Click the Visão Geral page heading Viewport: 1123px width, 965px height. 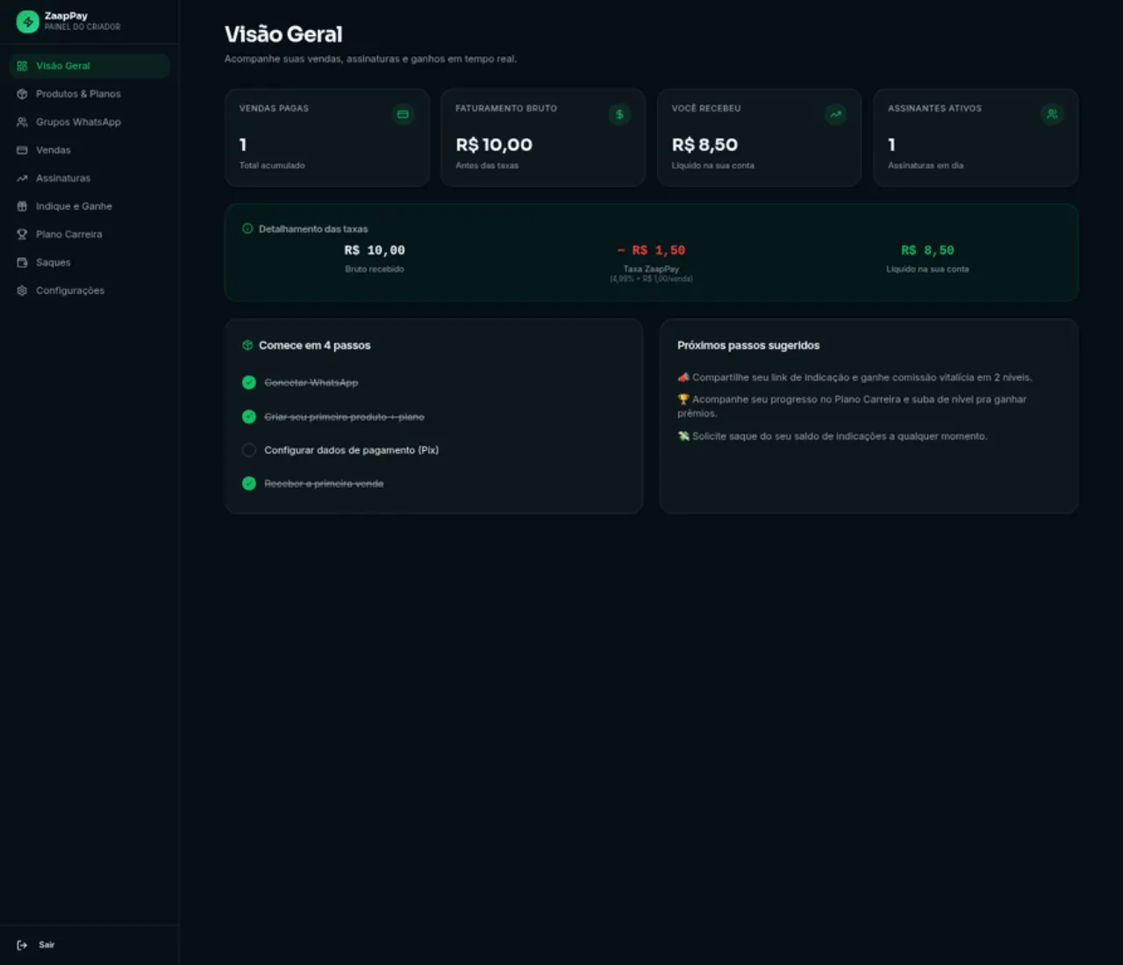[283, 34]
